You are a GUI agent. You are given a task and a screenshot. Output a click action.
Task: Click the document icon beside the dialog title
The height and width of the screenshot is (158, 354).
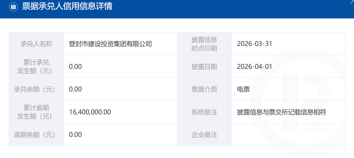14,7
